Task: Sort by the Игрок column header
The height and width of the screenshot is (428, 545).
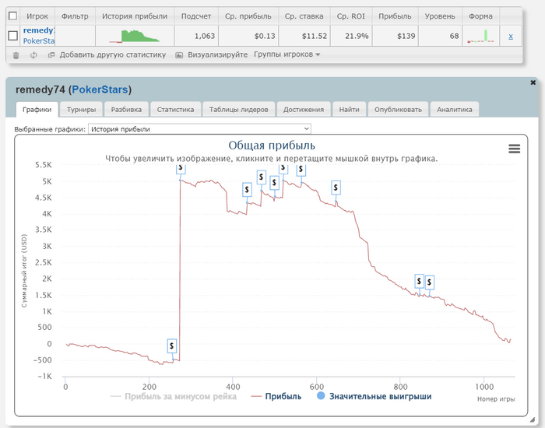Action: pyautogui.click(x=37, y=16)
